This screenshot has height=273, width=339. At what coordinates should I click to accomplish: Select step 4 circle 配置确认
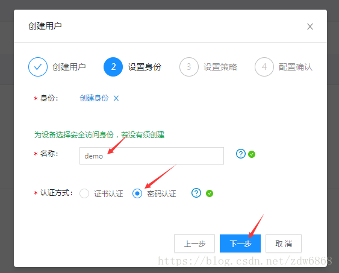point(264,67)
